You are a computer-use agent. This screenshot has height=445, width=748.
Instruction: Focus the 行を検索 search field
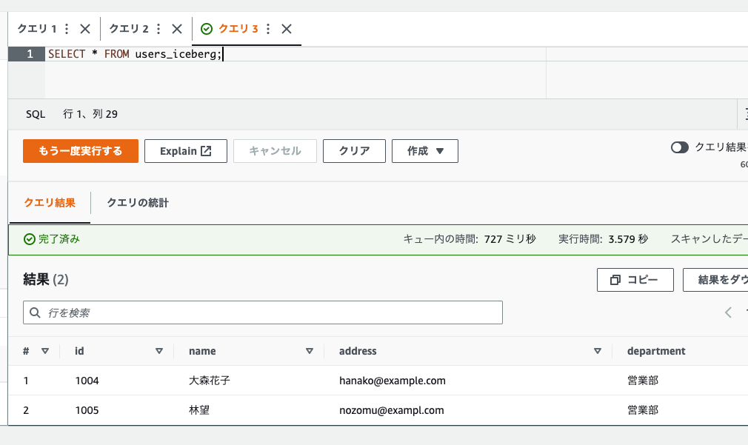(263, 312)
